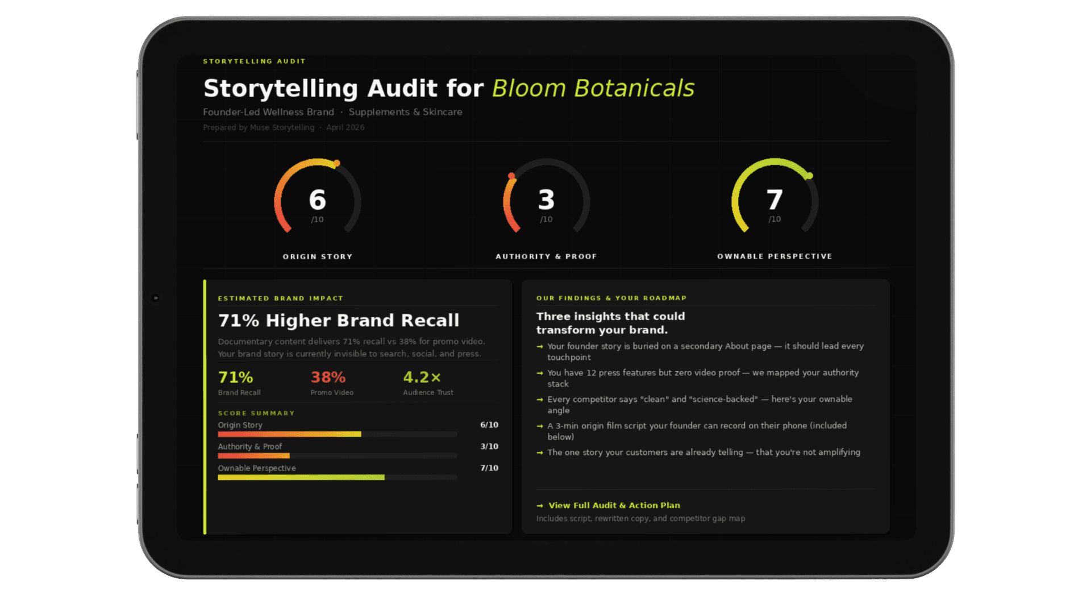Open View Full Audit & Action Plan link
Screen dimensions: 1091x614
pos(614,505)
